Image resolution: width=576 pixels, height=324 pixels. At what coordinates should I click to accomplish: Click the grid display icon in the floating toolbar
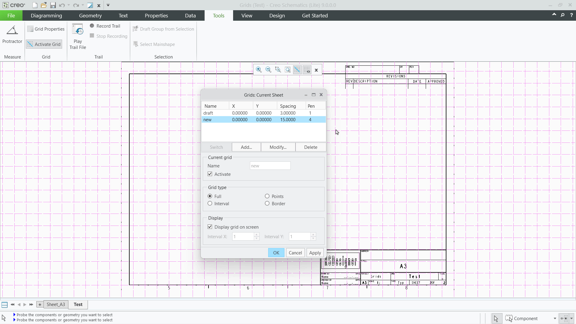[x=307, y=70]
